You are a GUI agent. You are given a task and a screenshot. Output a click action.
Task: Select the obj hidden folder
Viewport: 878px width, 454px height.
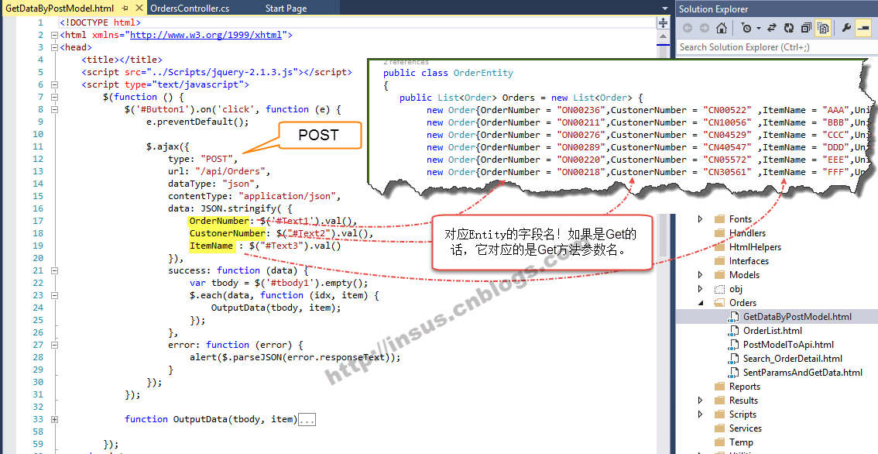736,289
